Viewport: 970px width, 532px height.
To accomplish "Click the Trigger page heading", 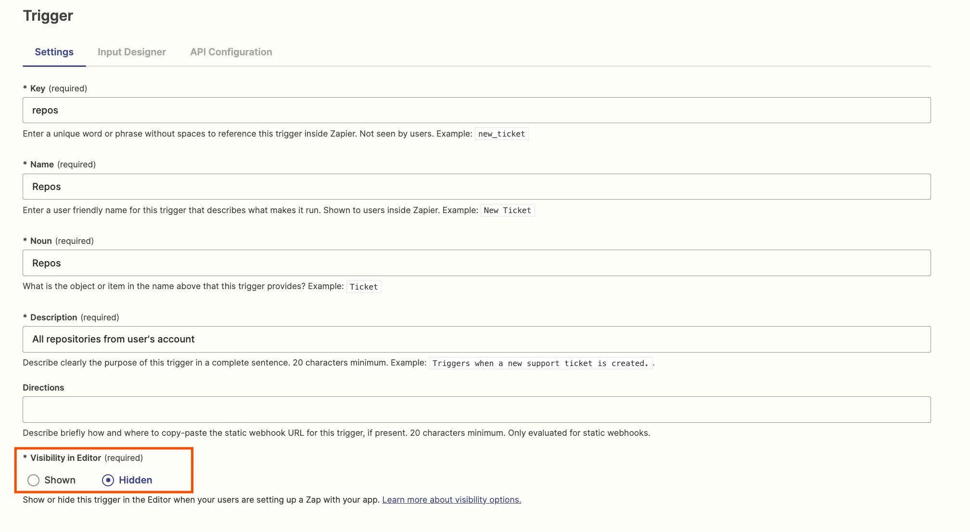I will [48, 16].
